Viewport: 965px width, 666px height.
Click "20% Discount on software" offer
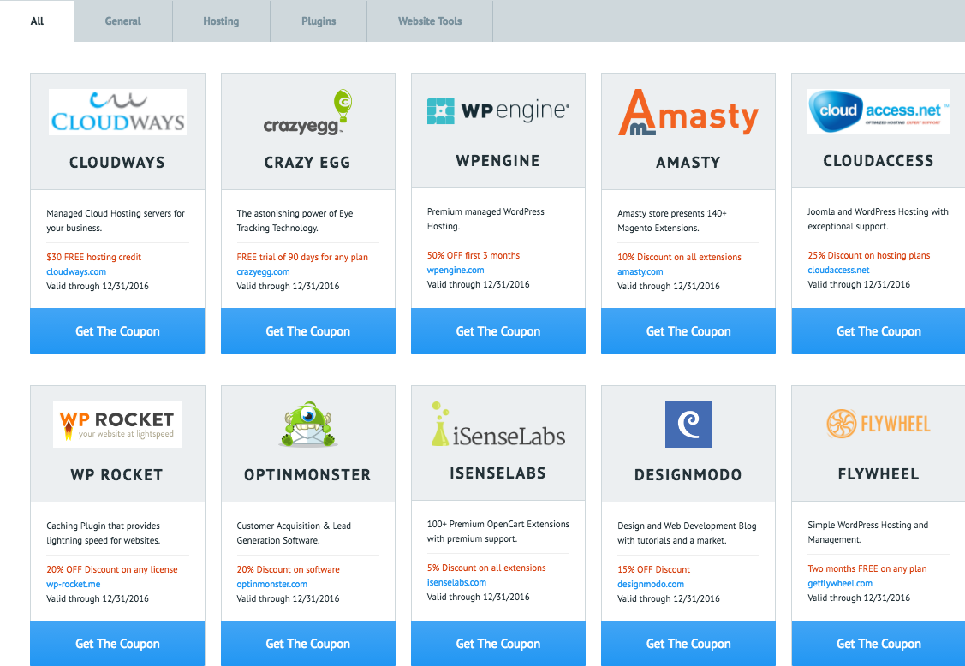pyautogui.click(x=288, y=569)
